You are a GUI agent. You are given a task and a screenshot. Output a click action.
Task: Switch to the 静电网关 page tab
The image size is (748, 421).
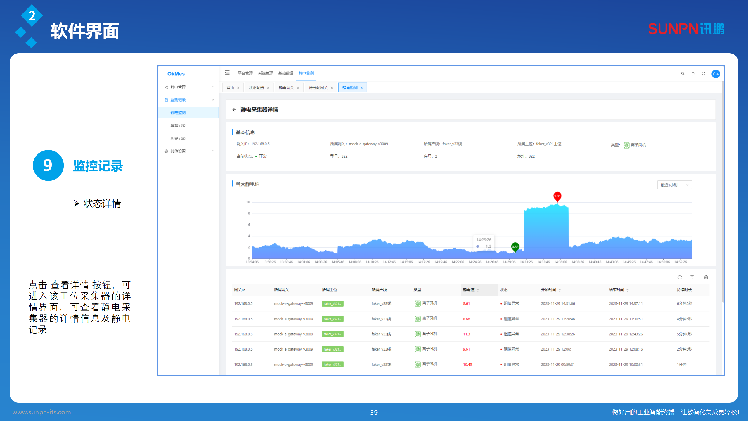tap(286, 88)
